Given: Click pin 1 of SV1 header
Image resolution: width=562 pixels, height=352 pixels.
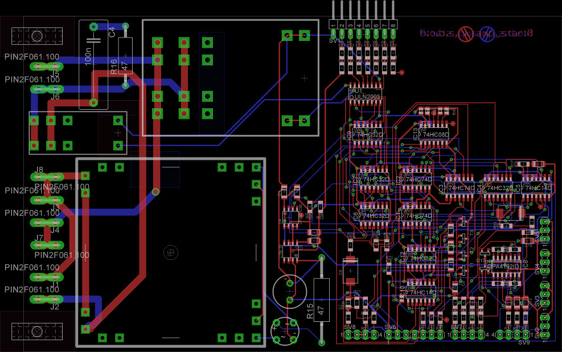Looking at the screenshot, I should click(x=333, y=26).
